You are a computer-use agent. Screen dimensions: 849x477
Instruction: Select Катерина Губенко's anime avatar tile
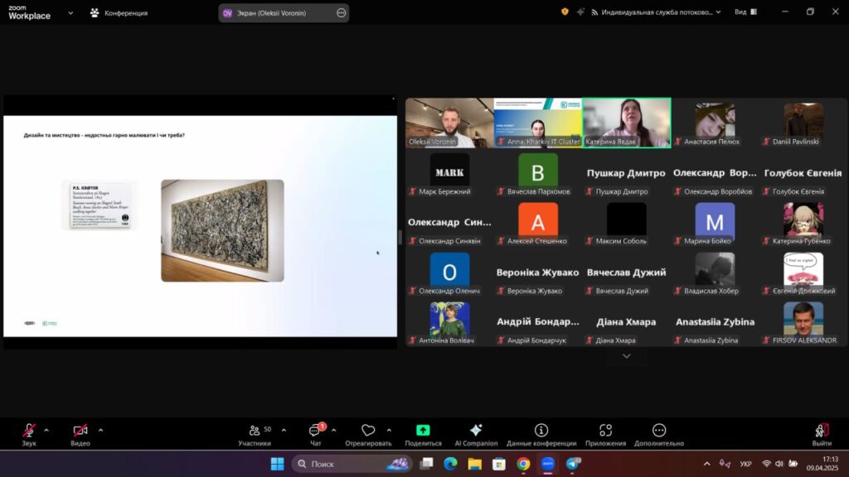(x=803, y=222)
